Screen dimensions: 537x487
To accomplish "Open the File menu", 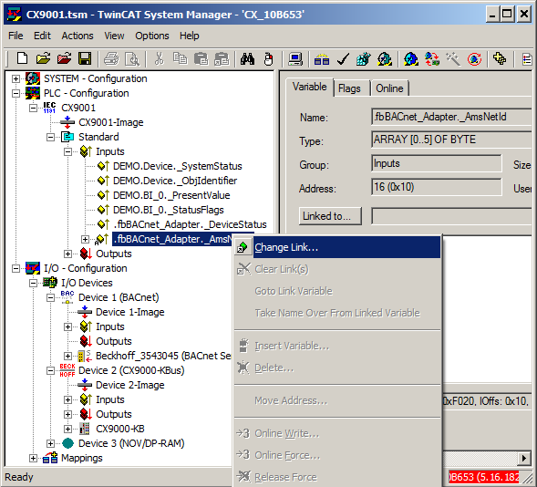I will pyautogui.click(x=15, y=36).
